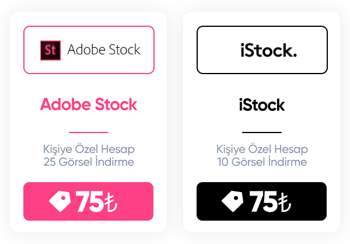Click "Kişiye Özel Hesap" under iStock
This screenshot has height=244, width=350.
[262, 149]
